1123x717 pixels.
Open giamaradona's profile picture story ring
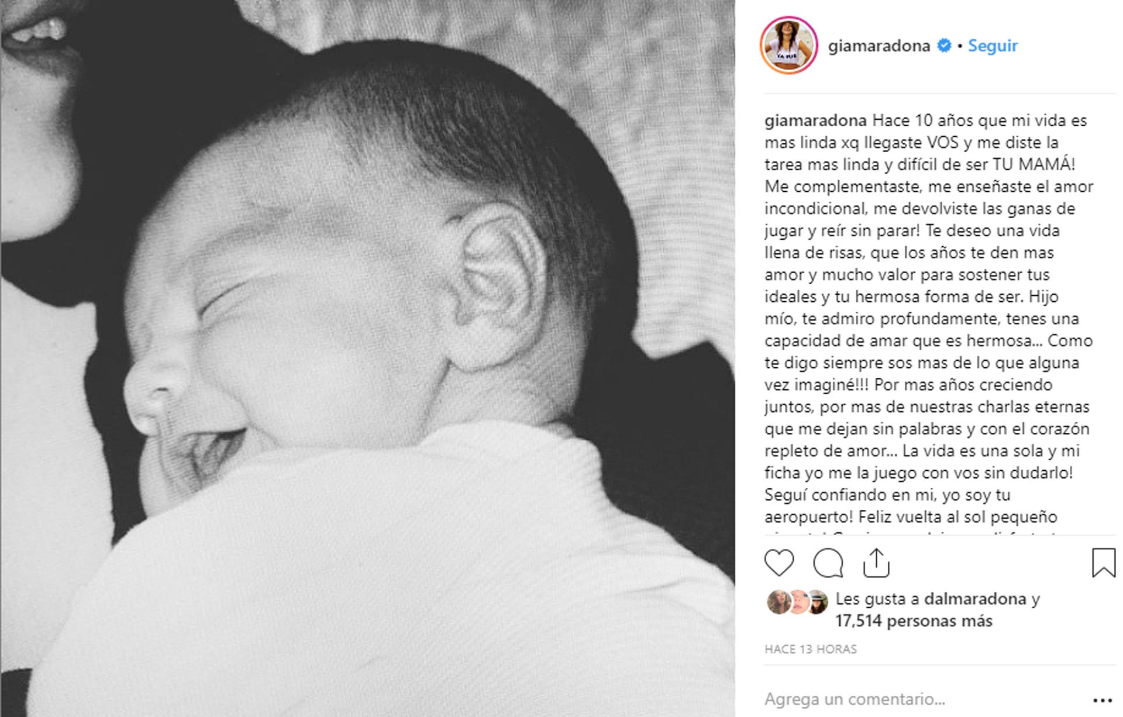788,46
